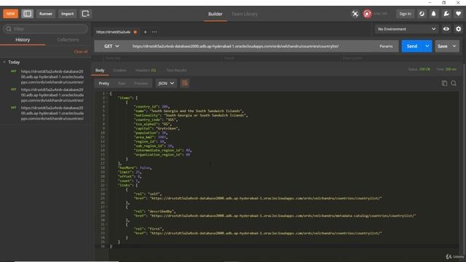Click Clear all in history
Image resolution: width=466 pixels, height=262 pixels.
pos(81,52)
